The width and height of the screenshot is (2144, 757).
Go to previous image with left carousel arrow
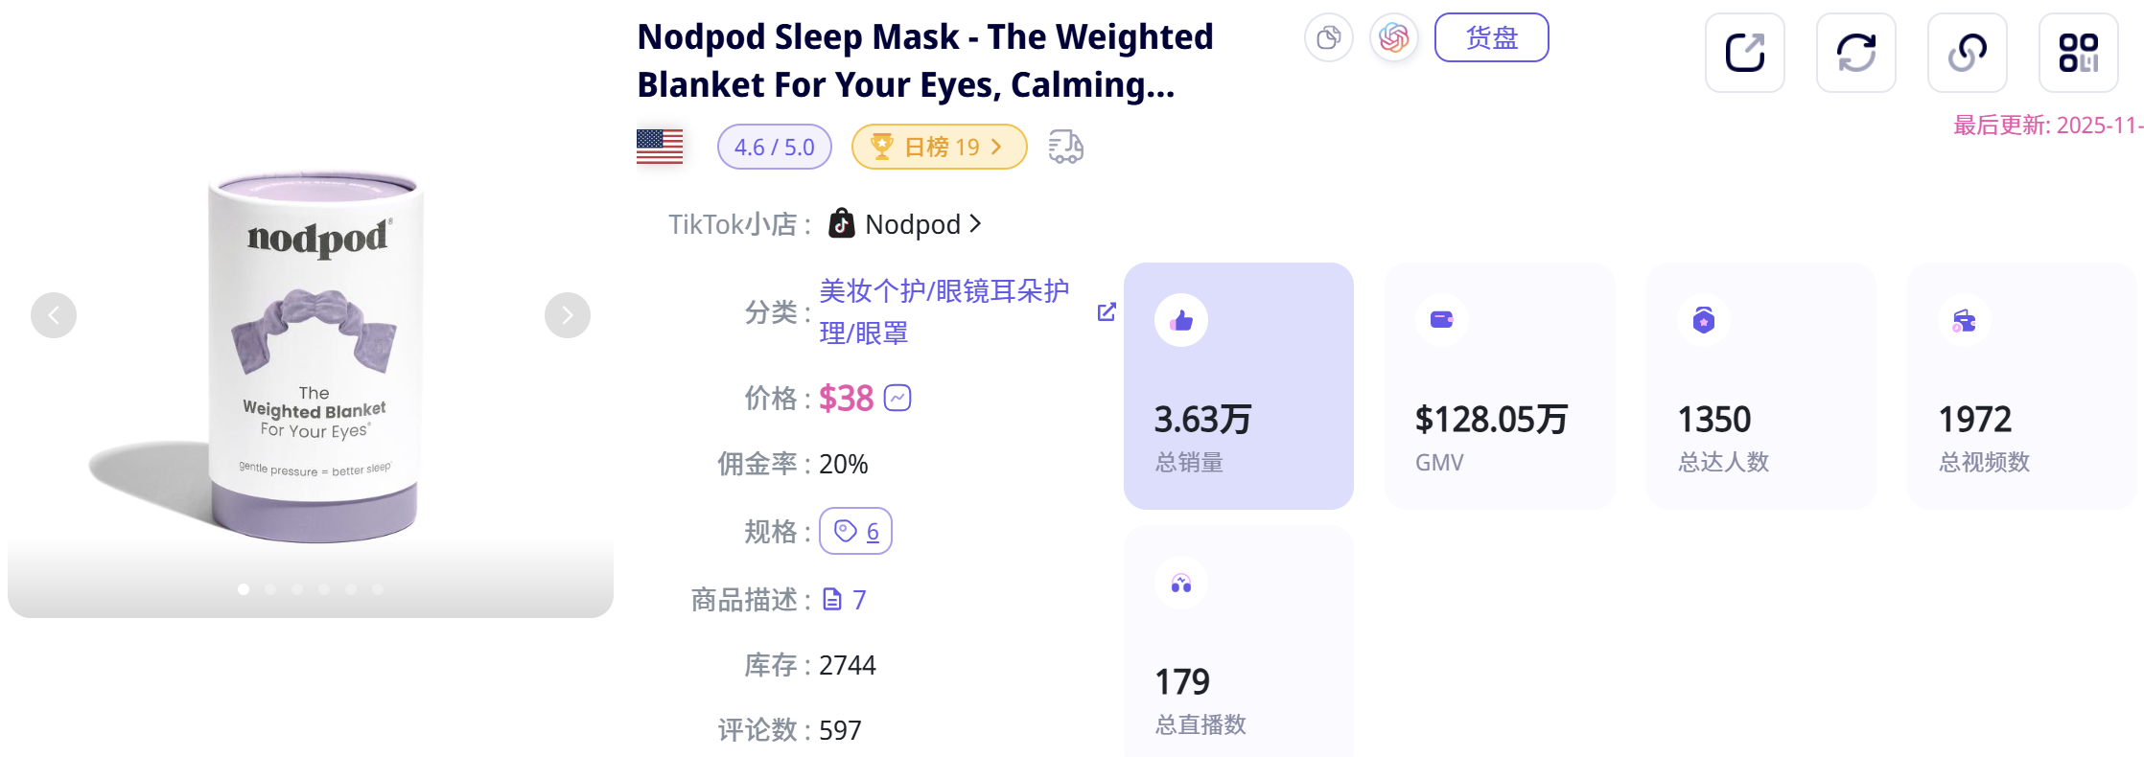[x=54, y=314]
